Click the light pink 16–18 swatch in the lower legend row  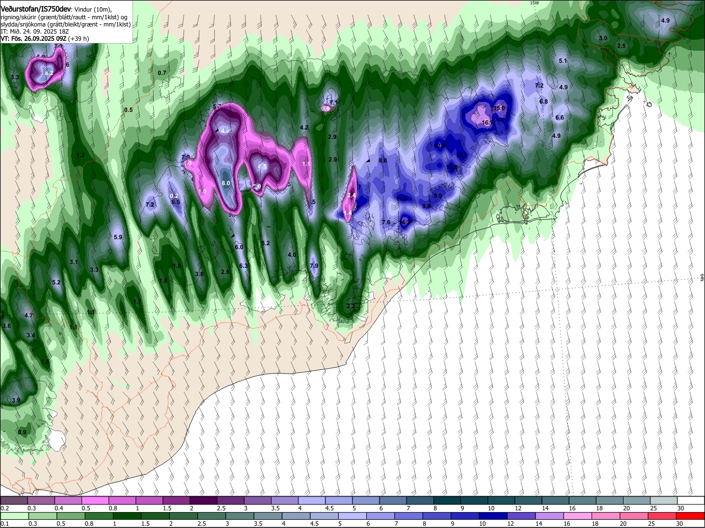(x=578, y=516)
